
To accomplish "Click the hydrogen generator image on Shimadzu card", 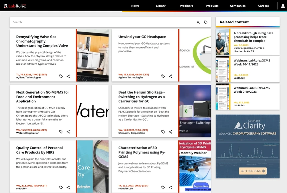I will click(x=195, y=111).
